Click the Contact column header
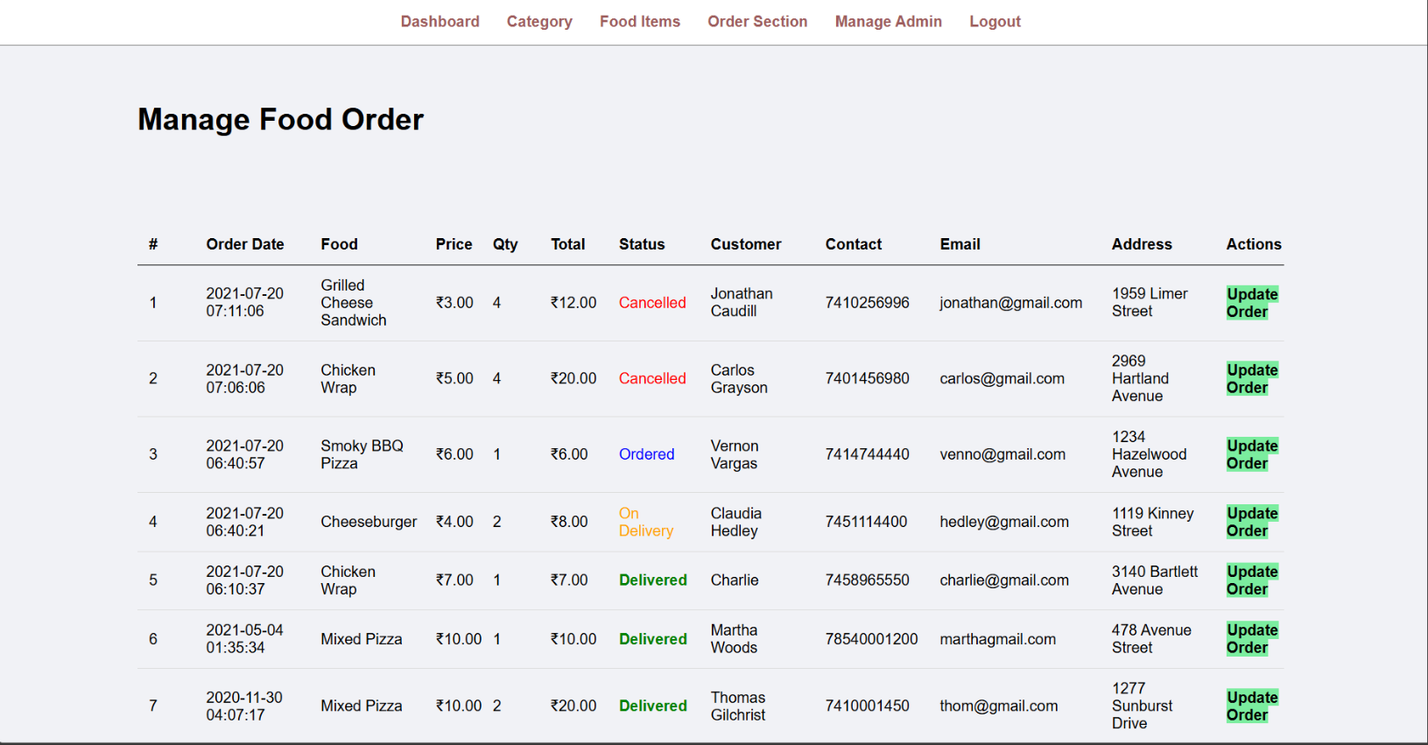 coord(854,244)
